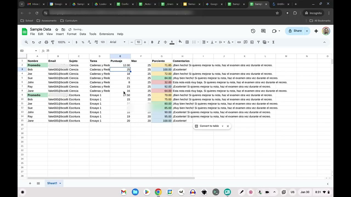The image size is (351, 197).
Task: Open the File menu
Action: (x=32, y=34)
